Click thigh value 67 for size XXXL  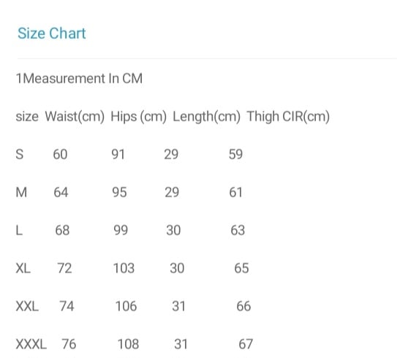click(x=246, y=344)
